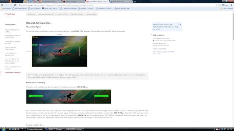This screenshot has height=131, width=234.
Task: Open How can I set my Location info link
Action: (x=11, y=54)
